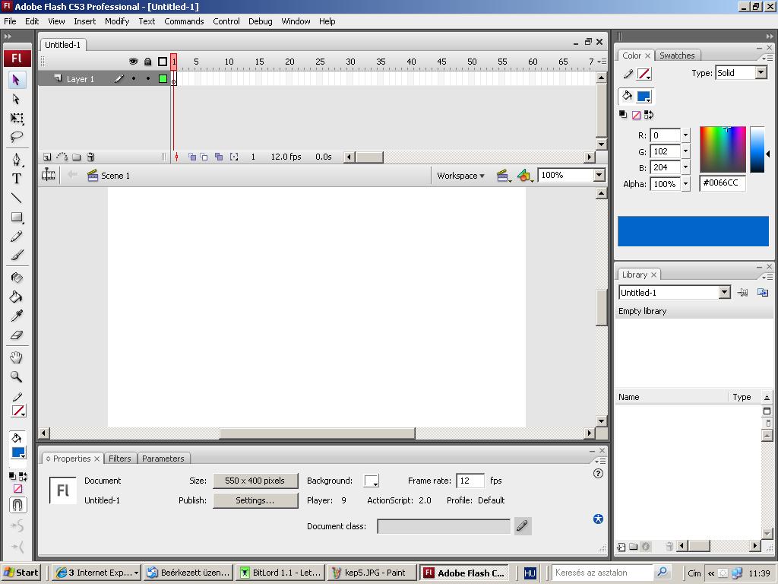This screenshot has height=584, width=778.
Task: Select the Rectangle tool
Action: point(17,217)
